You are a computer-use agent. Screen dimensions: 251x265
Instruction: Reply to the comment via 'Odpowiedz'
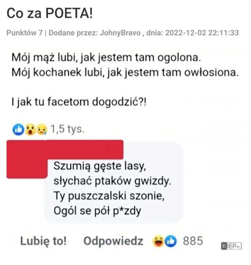(113, 241)
